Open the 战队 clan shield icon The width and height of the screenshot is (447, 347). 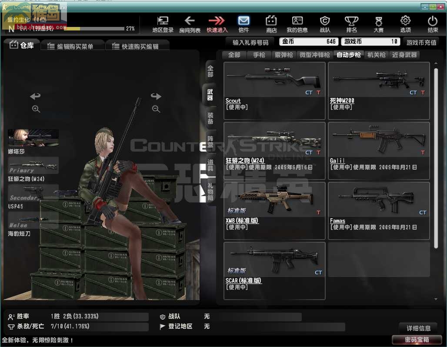[x=325, y=24]
